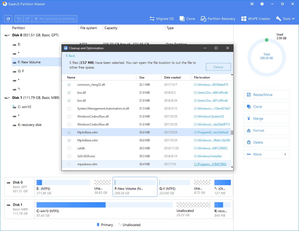299x231 pixels.
Task: Click C: win10 (NTFS) usage bar
Action: point(104,205)
